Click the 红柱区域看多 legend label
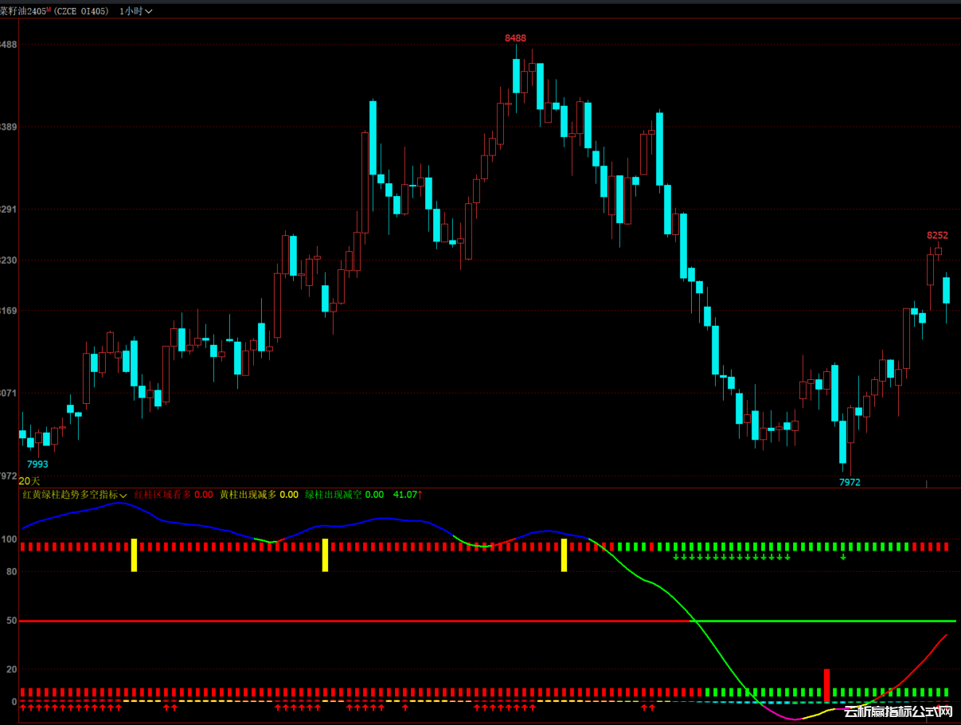This screenshot has height=725, width=961. point(163,495)
